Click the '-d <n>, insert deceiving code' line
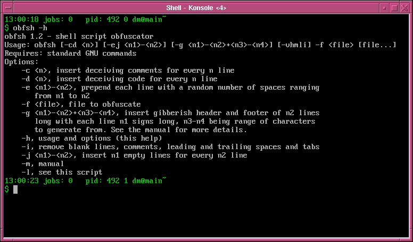The image size is (413, 242). pyautogui.click(x=120, y=79)
